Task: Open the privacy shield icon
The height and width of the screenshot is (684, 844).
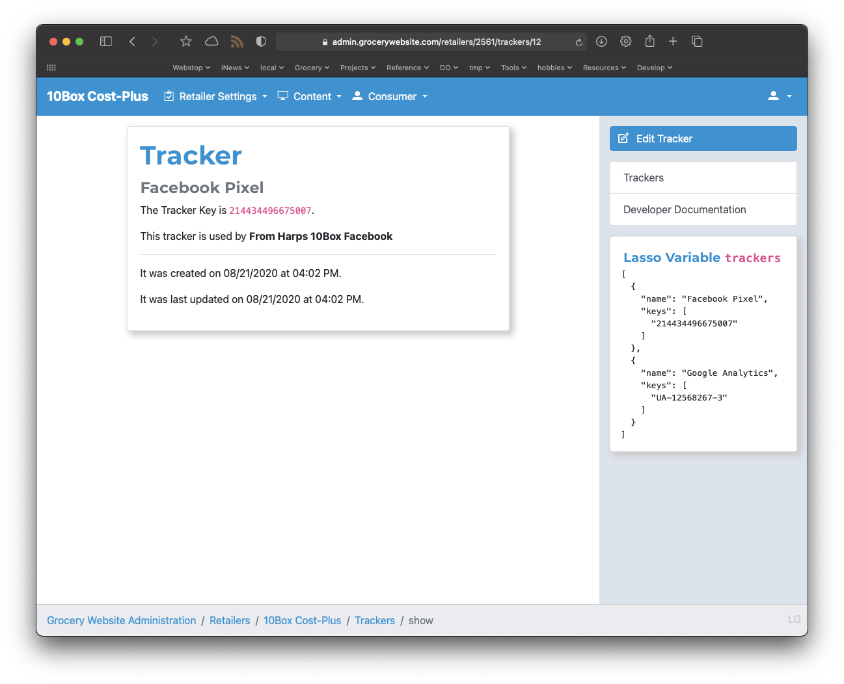Action: tap(261, 42)
